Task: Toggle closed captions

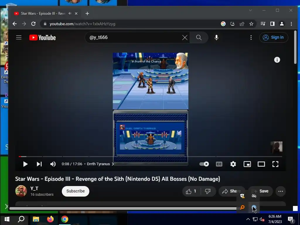Action: 219,164
